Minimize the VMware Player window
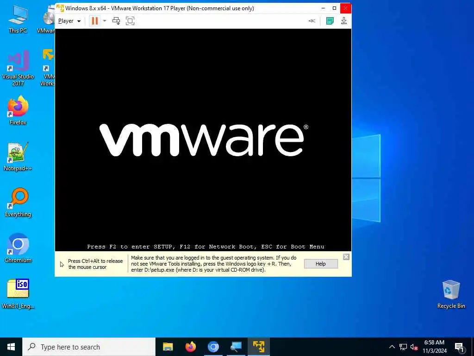Screen dimensions: 474x356 (323, 8)
